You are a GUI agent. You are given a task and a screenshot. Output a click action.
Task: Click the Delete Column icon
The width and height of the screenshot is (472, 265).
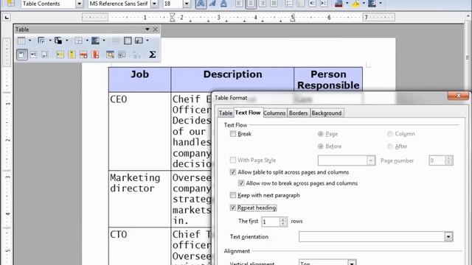pyautogui.click(x=95, y=54)
